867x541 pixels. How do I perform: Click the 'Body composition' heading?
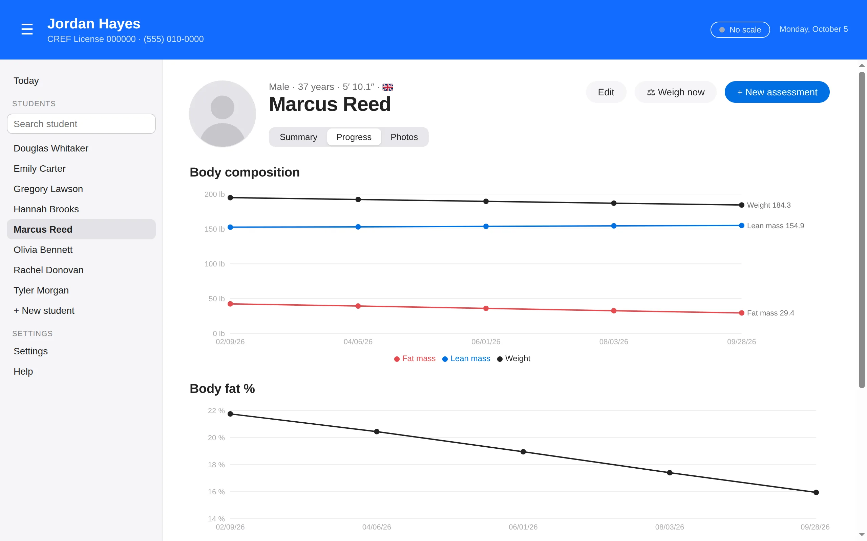(245, 172)
